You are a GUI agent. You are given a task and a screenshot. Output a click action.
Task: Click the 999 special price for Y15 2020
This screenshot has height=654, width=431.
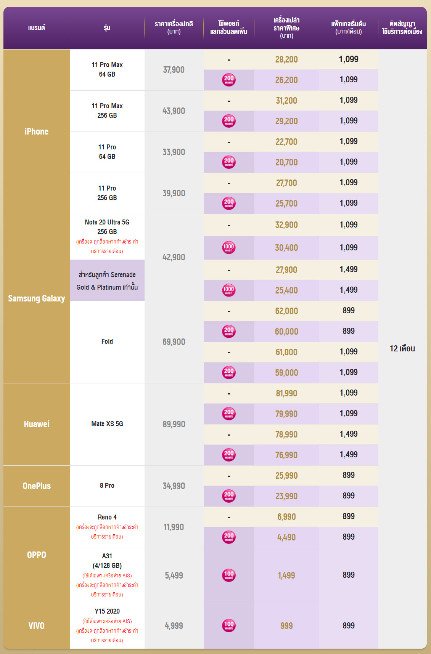[286, 626]
